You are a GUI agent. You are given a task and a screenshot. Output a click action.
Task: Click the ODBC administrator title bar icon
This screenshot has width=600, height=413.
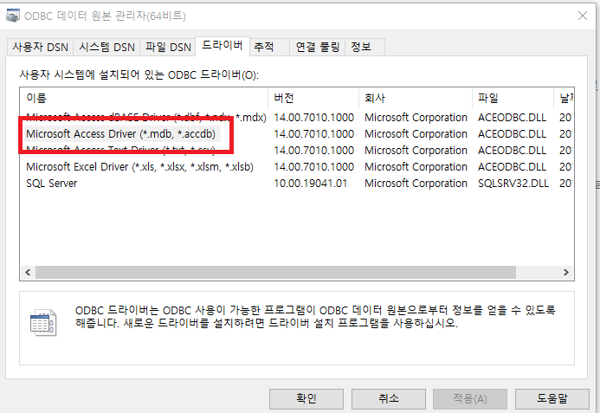13,16
